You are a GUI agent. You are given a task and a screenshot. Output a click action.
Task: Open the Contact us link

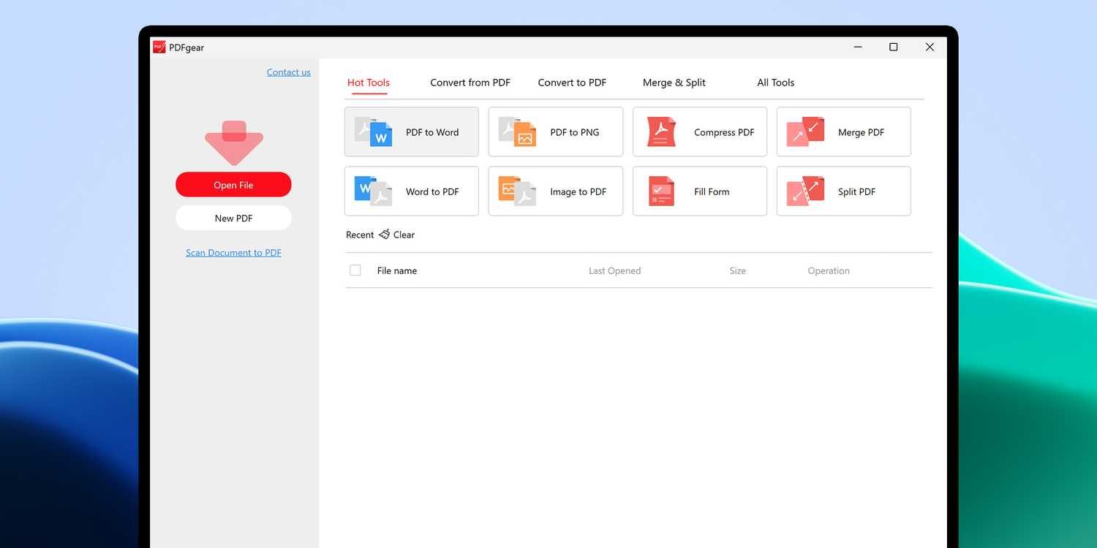[288, 72]
